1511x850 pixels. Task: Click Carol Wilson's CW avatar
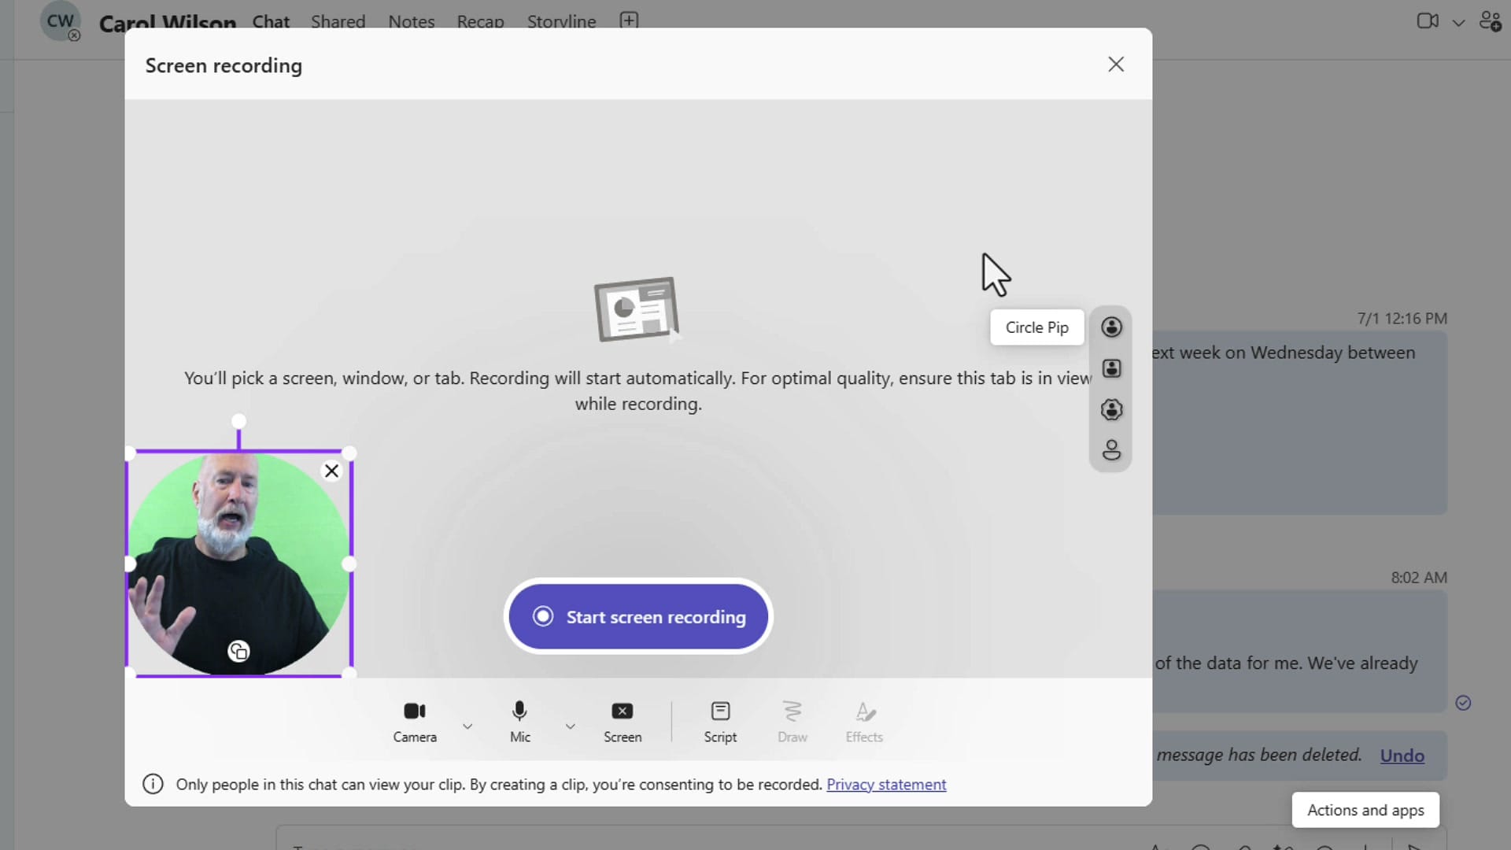[x=60, y=21]
